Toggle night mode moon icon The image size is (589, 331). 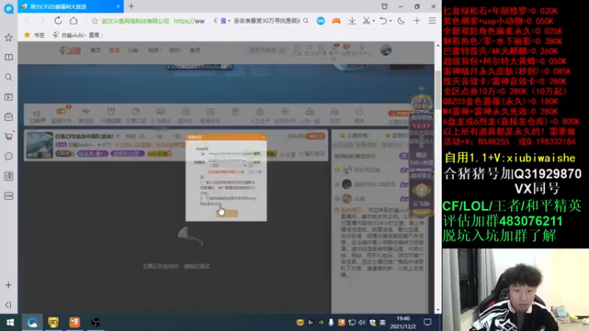pos(401,21)
